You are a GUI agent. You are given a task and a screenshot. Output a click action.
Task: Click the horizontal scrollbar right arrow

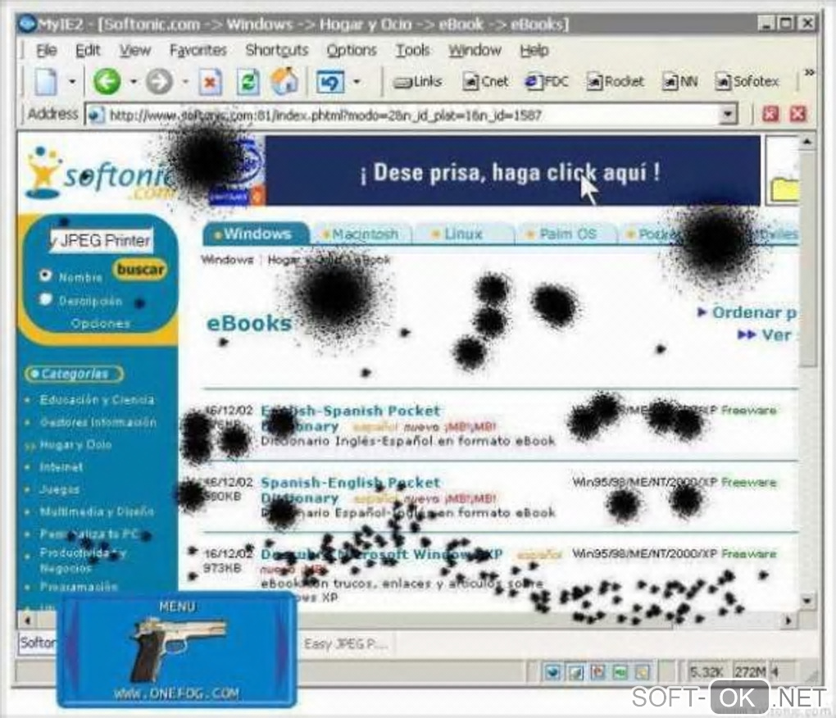point(788,620)
